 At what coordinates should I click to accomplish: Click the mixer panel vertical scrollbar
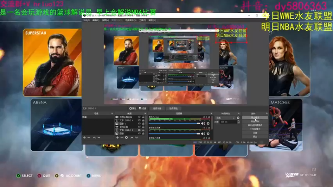click(212, 122)
